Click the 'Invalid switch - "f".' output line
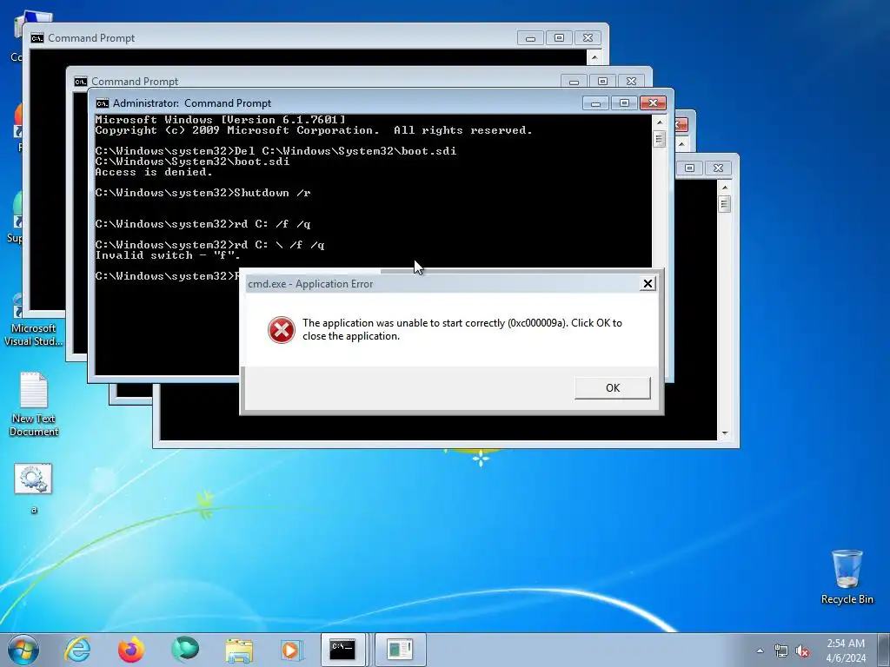The width and height of the screenshot is (890, 667). click(168, 255)
